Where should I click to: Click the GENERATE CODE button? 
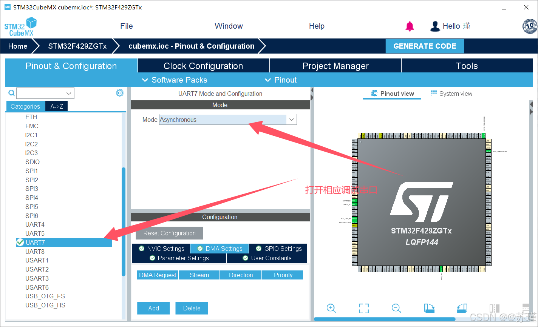click(425, 46)
